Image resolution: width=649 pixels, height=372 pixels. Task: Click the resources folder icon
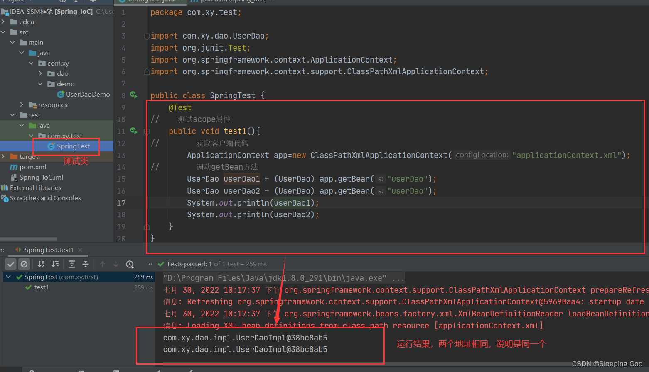point(32,105)
